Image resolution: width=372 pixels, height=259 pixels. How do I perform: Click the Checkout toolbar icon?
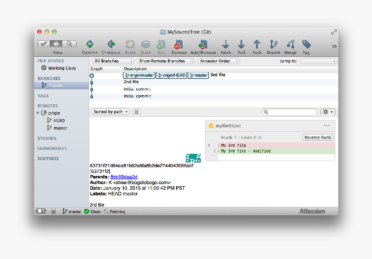coord(111,45)
